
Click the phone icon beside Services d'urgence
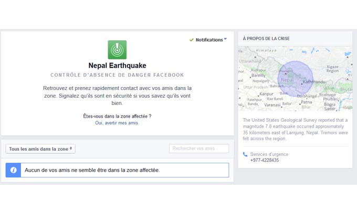(x=245, y=154)
